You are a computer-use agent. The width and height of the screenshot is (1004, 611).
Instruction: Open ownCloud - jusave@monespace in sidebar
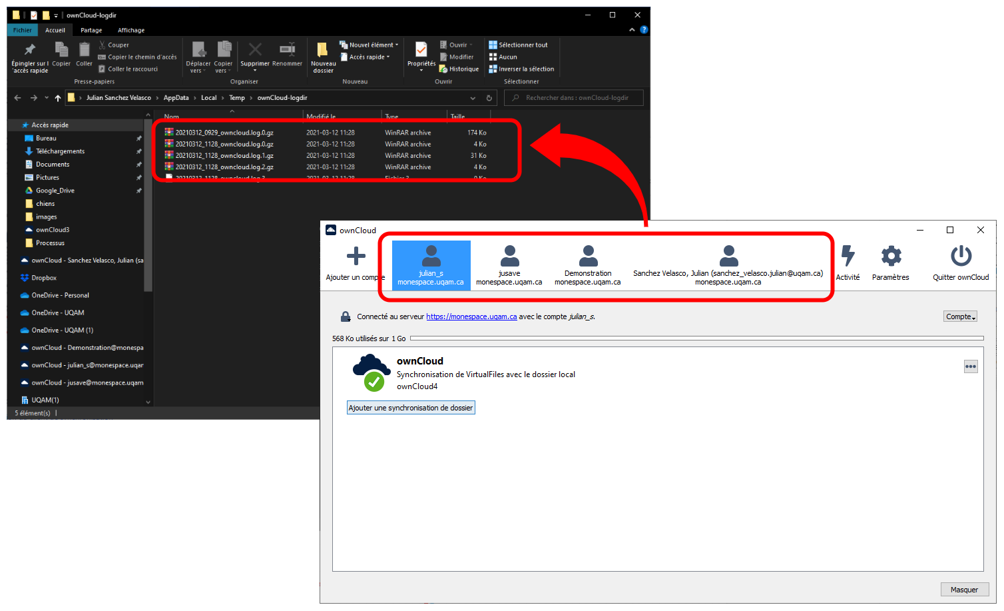(87, 382)
